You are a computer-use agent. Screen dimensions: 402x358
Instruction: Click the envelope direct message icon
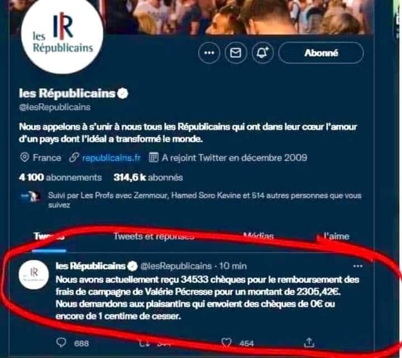click(236, 53)
